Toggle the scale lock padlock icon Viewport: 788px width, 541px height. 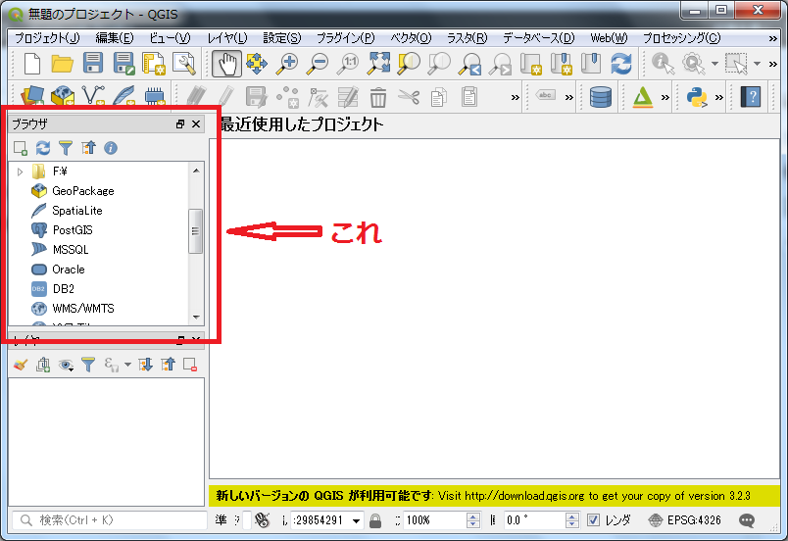pyautogui.click(x=375, y=520)
